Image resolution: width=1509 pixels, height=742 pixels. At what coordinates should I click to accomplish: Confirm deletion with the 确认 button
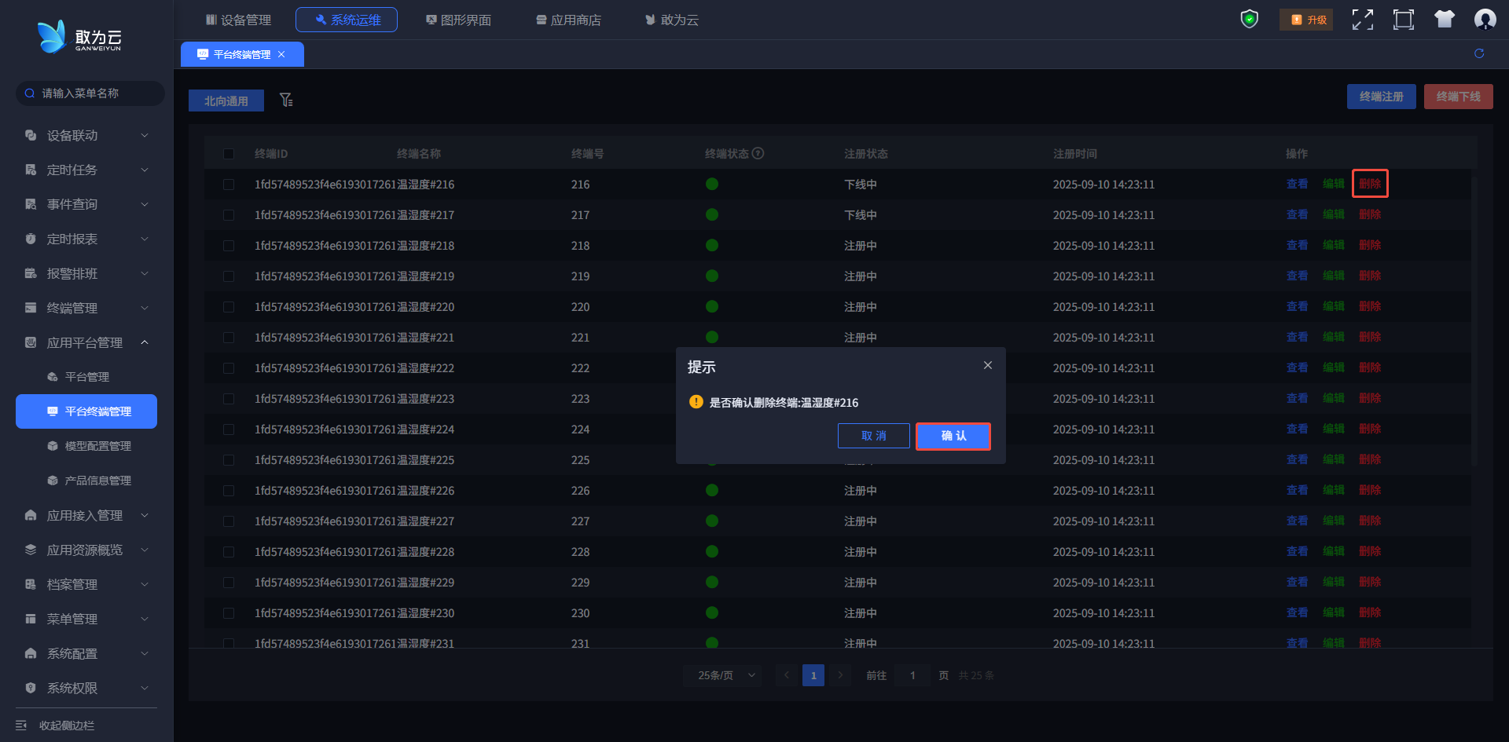pos(953,436)
